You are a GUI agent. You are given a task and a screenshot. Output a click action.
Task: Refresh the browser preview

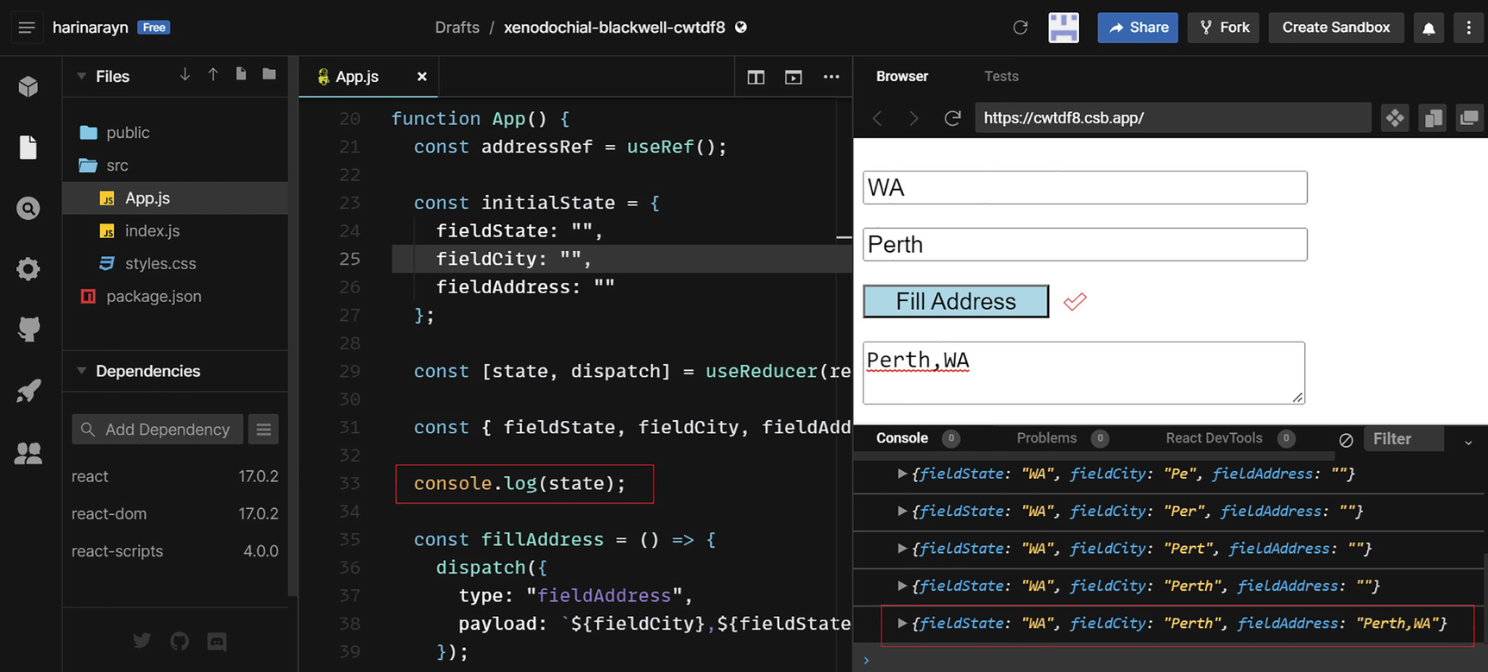[952, 118]
